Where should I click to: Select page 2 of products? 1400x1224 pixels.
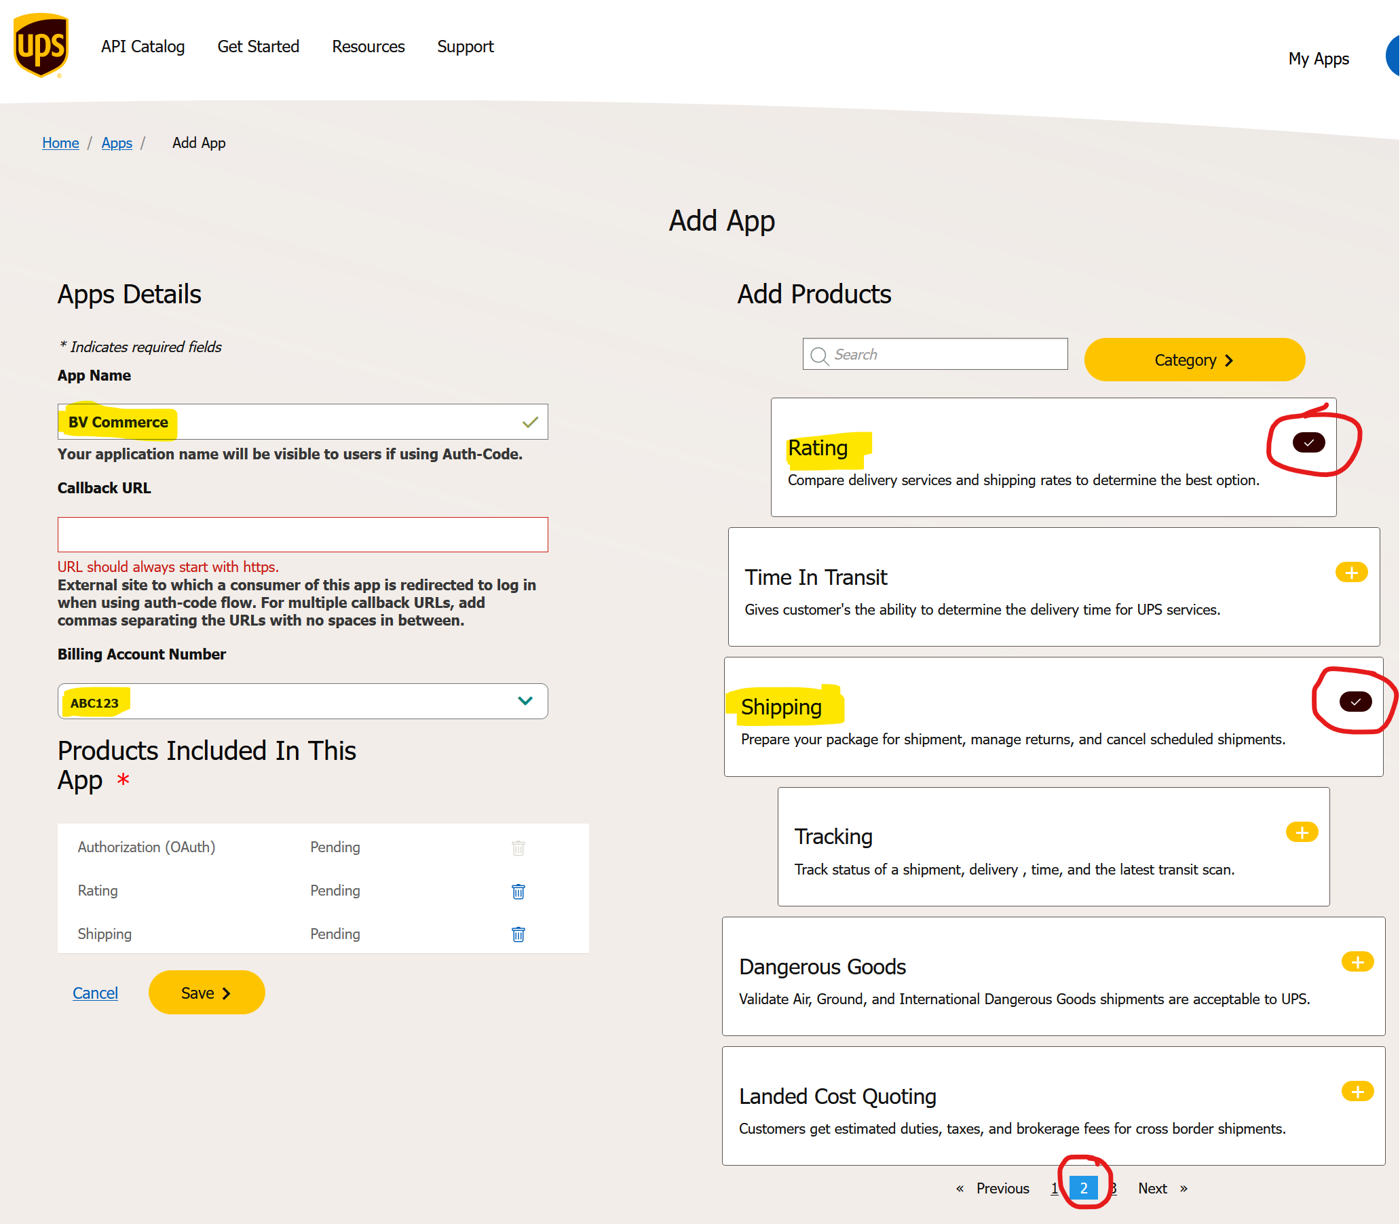click(1084, 1189)
